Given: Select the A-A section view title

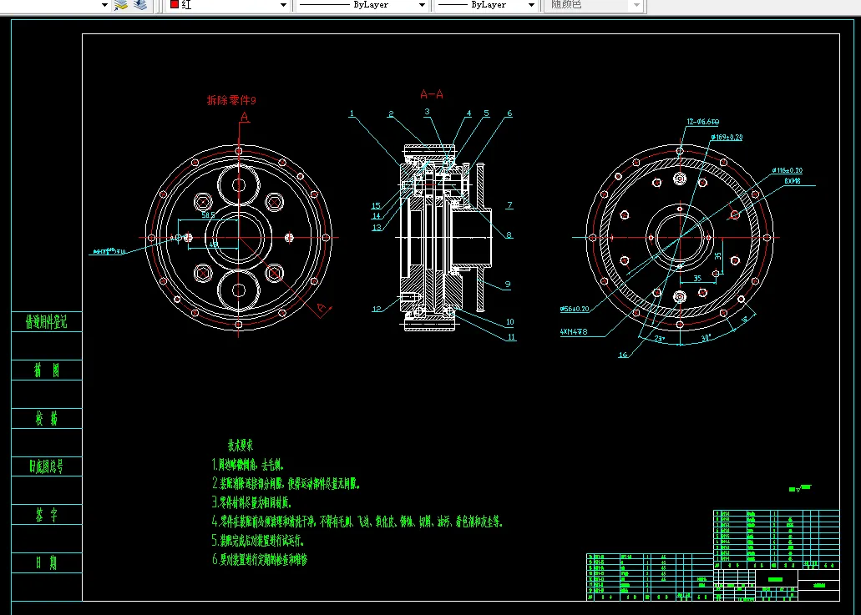Looking at the screenshot, I should (432, 94).
